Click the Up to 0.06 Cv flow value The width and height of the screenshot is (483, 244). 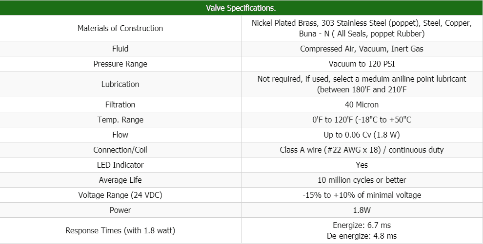362,135
